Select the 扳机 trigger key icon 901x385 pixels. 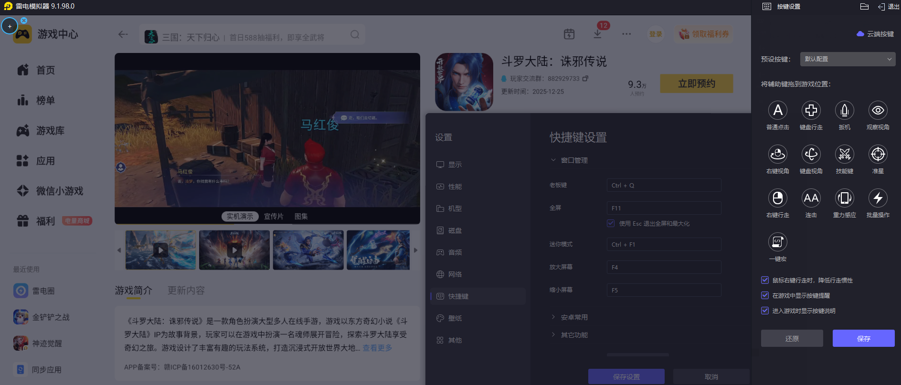(845, 110)
